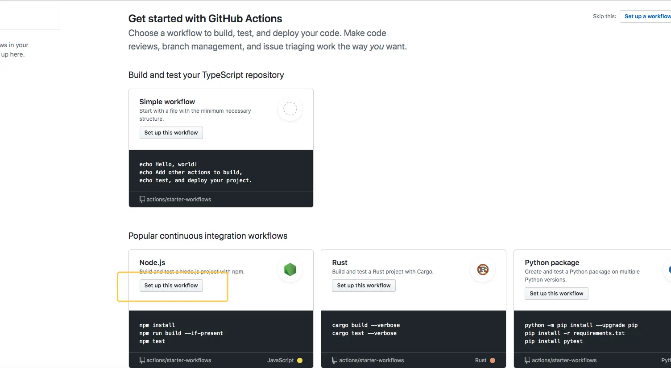
Task: Click Build and test your TypeScript repository heading
Action: click(206, 75)
